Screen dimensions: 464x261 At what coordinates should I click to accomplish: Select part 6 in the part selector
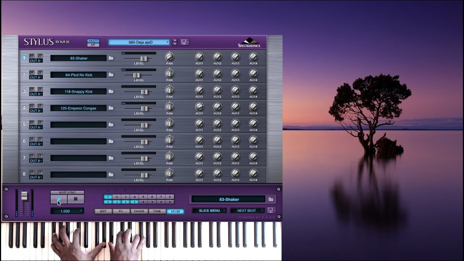point(152,197)
